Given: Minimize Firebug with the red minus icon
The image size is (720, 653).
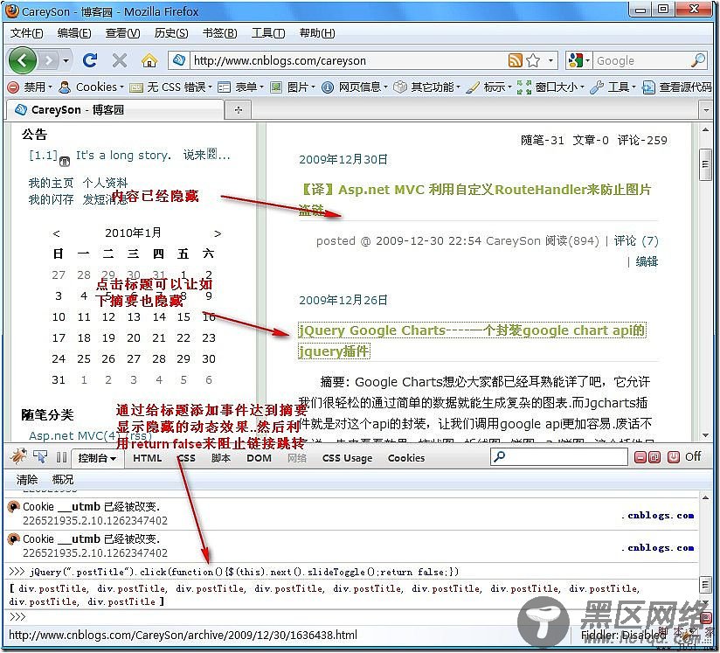Looking at the screenshot, I should click(640, 457).
